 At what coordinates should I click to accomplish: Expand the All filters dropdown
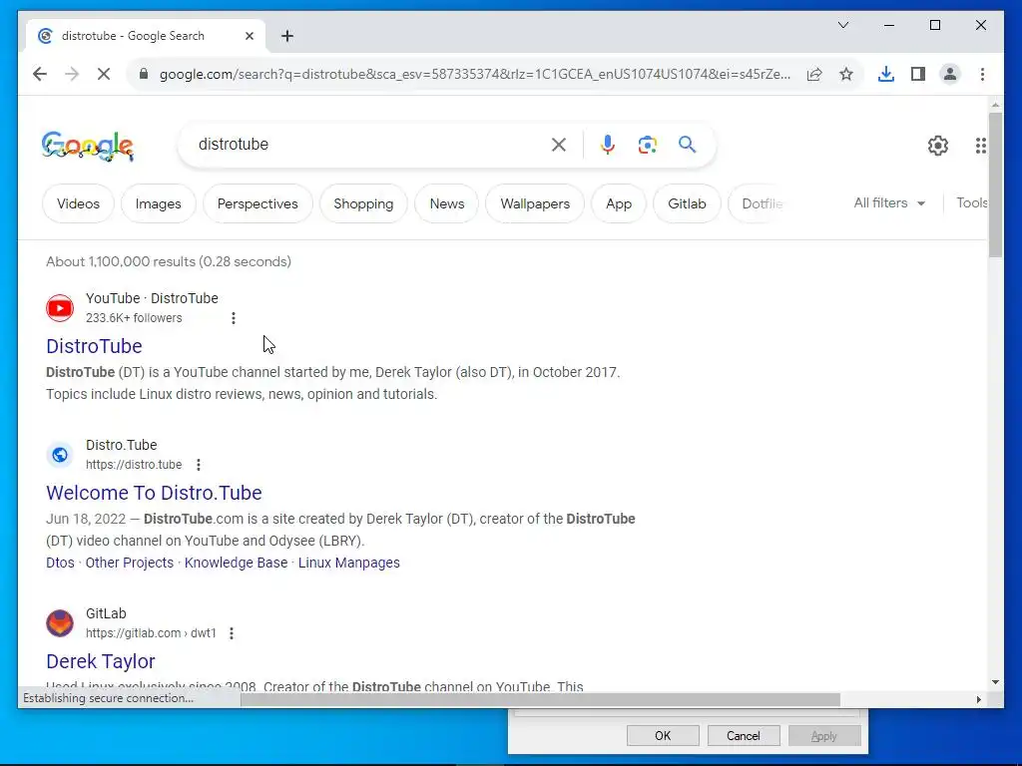889,203
